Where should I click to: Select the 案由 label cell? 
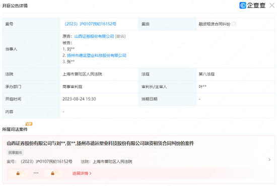point(167,24)
